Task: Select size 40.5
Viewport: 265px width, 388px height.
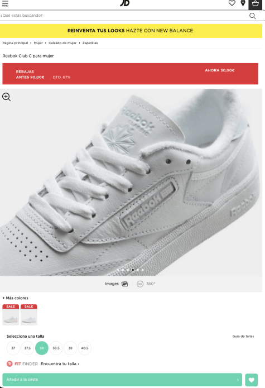Action: 85,348
